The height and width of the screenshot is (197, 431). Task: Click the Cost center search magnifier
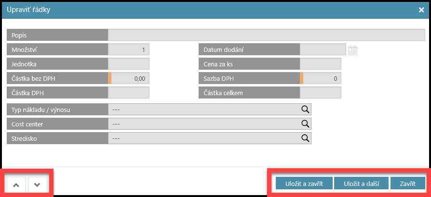pyautogui.click(x=305, y=124)
